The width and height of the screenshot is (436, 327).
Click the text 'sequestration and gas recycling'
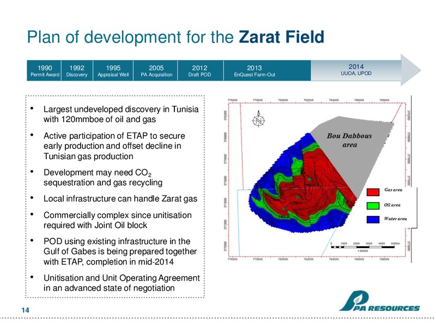(x=103, y=183)
